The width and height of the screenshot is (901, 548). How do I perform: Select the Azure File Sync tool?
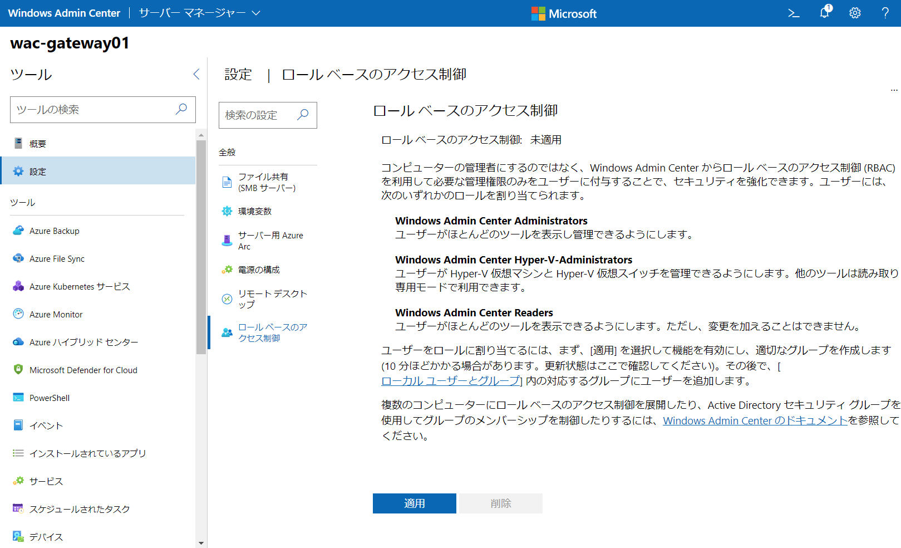click(x=57, y=258)
